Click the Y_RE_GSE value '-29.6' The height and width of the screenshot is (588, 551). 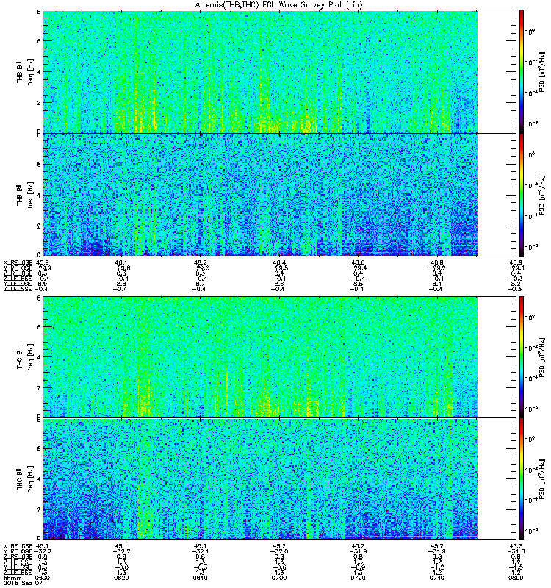coord(200,268)
